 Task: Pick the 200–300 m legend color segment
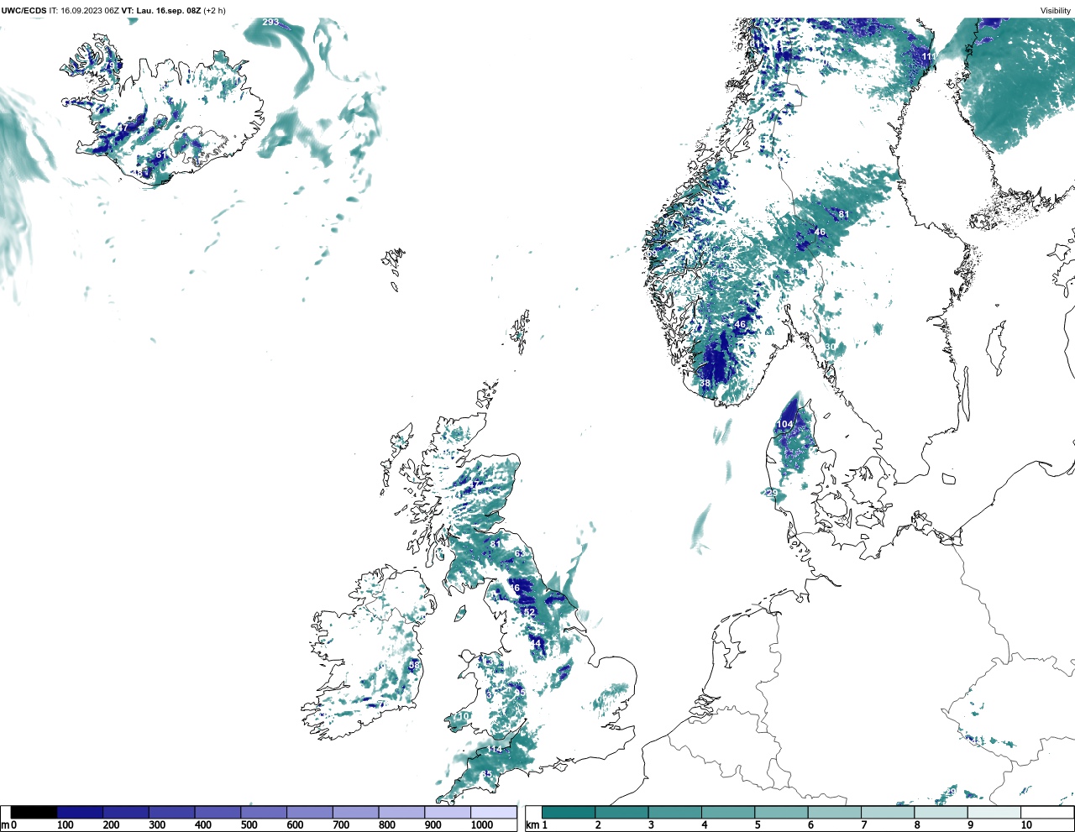click(x=126, y=812)
